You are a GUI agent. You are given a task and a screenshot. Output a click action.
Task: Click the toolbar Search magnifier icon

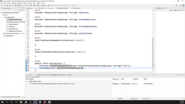point(177,5)
